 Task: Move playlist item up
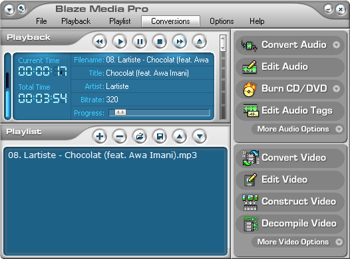[180, 136]
